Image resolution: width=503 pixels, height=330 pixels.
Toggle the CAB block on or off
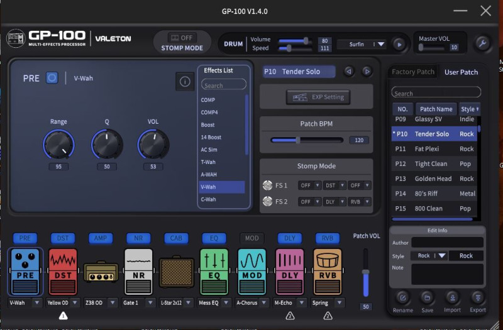[x=176, y=238]
